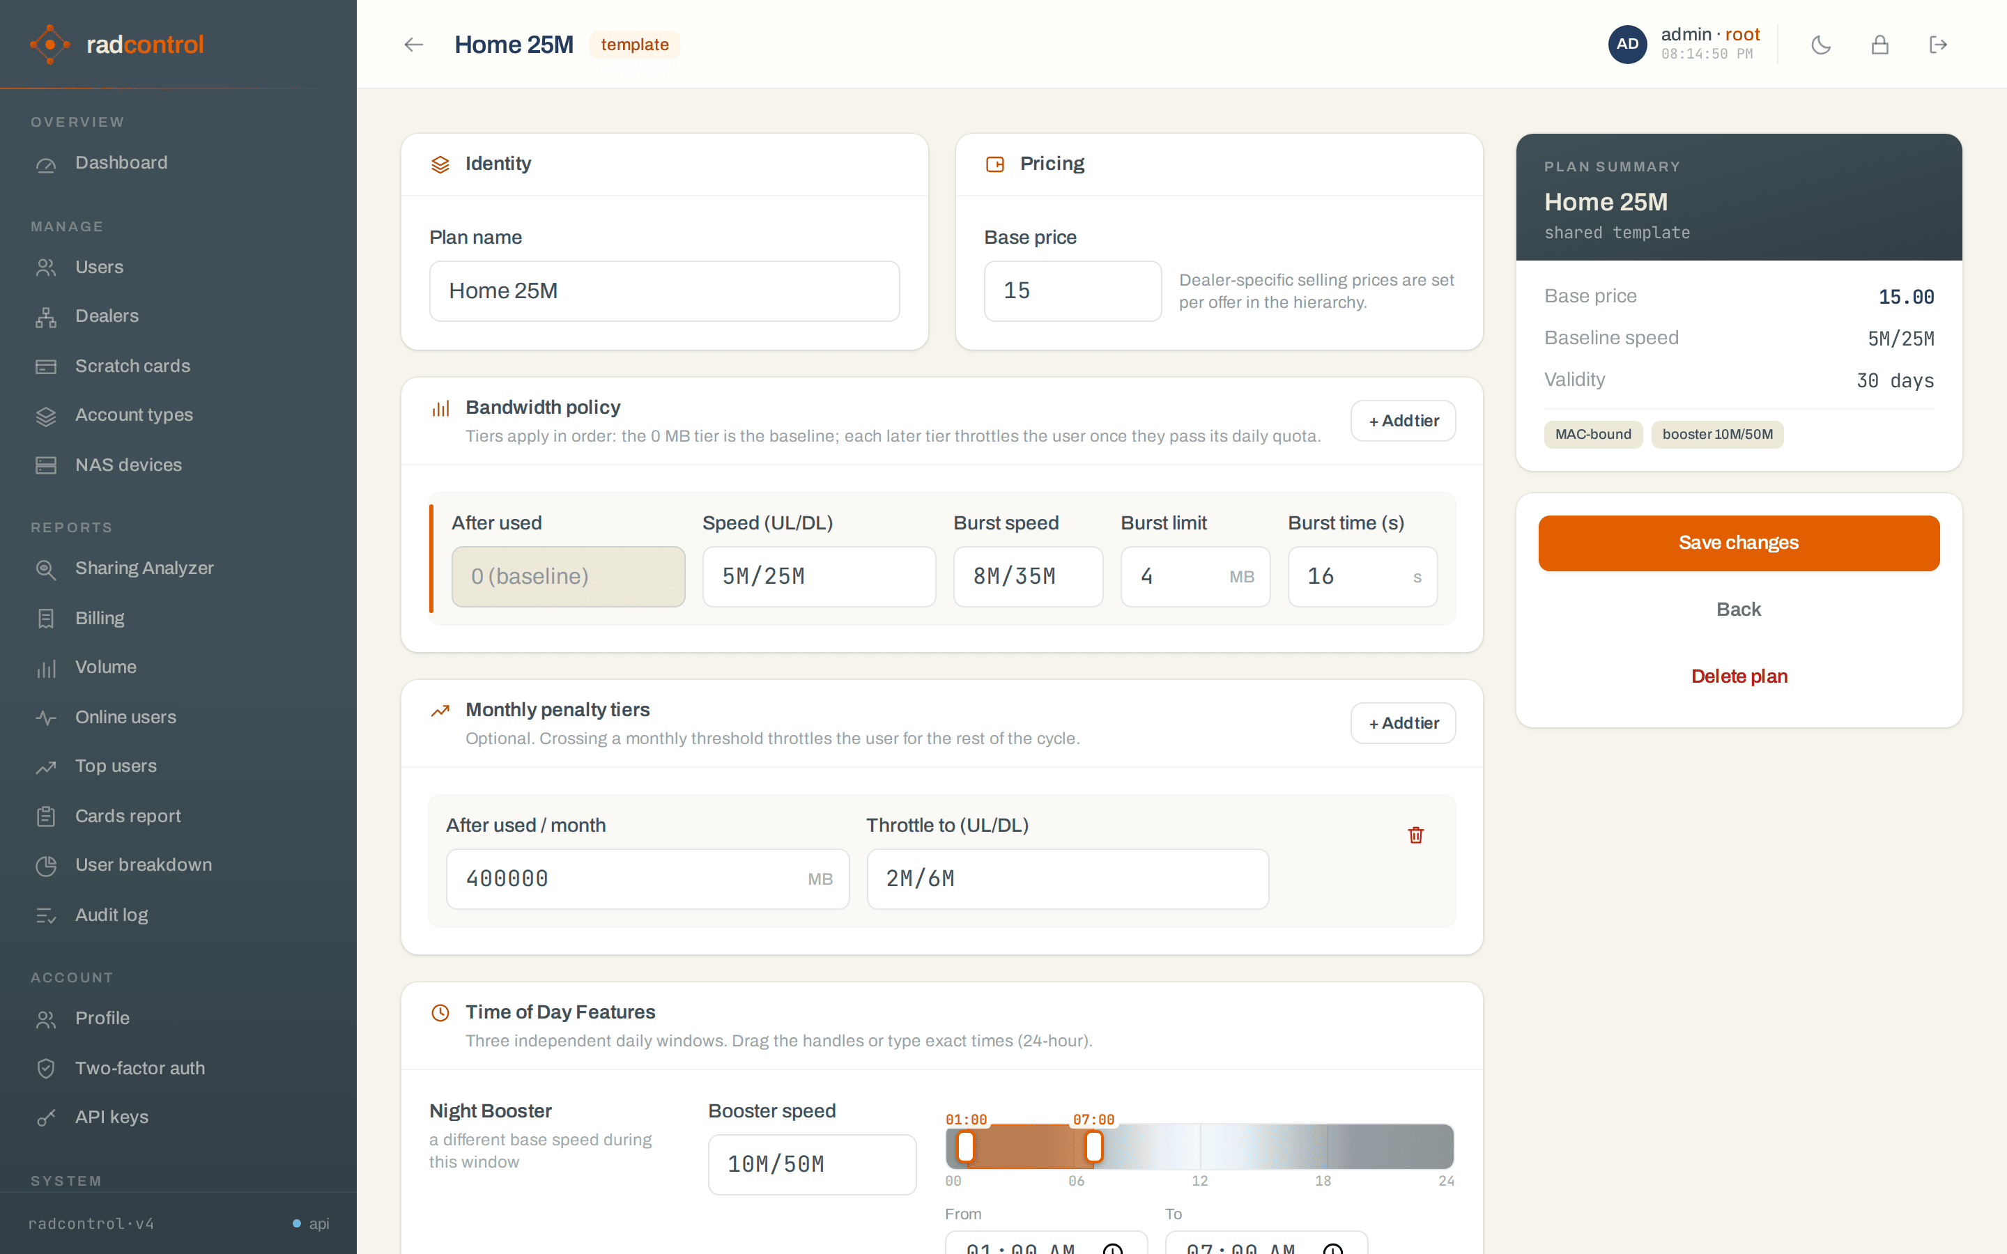Click the Profile icon under Account

pos(47,1019)
